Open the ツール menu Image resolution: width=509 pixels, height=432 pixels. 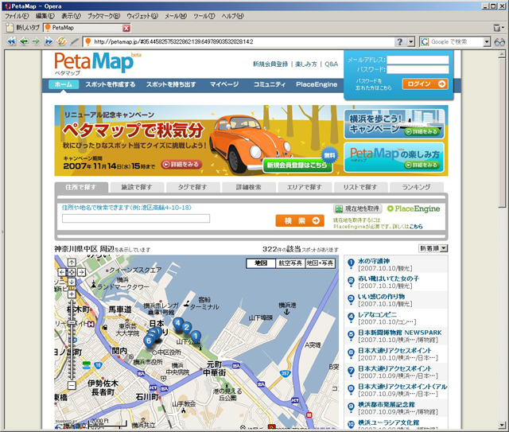204,16
